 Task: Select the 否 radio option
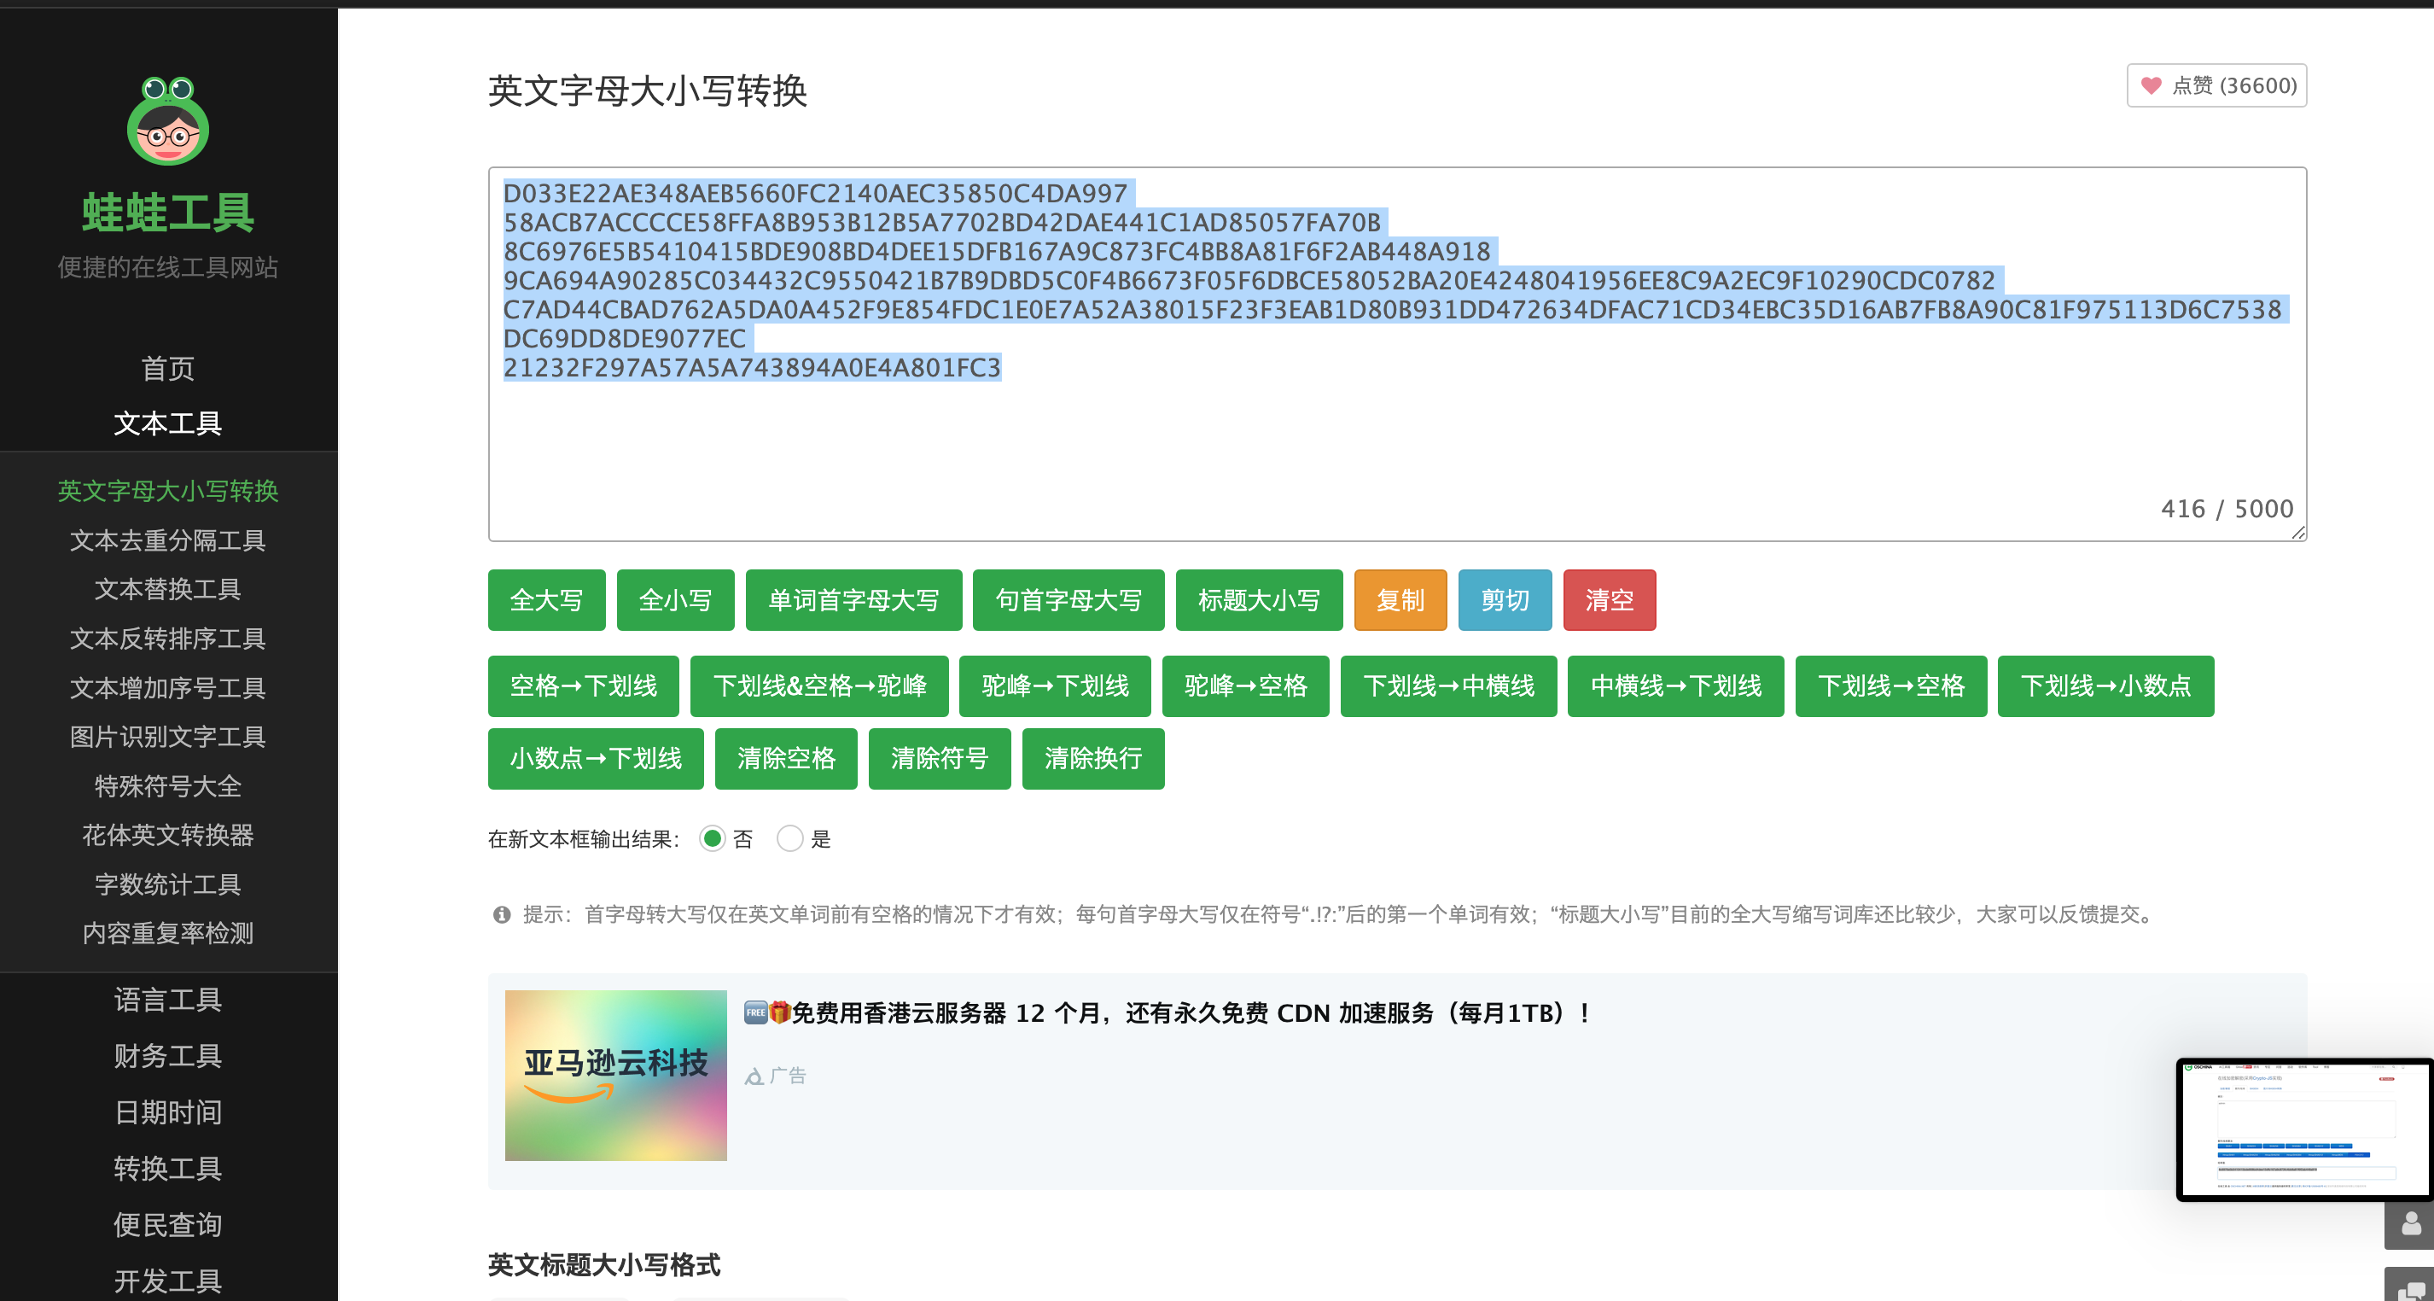coord(713,839)
